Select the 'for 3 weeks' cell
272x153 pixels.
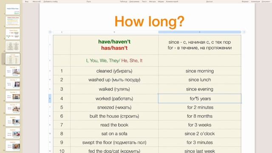coord(200,125)
